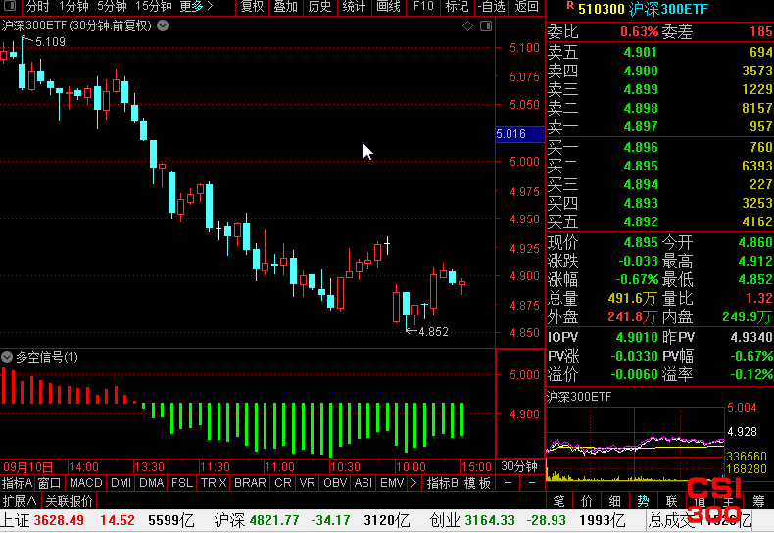Screen dimensions: 774x533
Task: Select the MACD indicator
Action: coord(86,483)
